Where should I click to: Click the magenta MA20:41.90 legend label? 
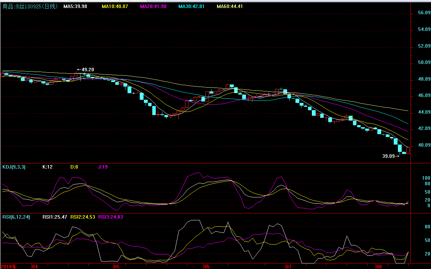(x=153, y=7)
